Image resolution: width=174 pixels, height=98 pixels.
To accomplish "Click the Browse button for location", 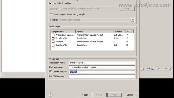I will pos(127,8).
